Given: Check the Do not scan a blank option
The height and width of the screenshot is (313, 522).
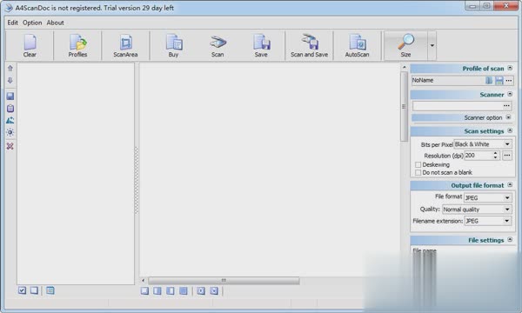Looking at the screenshot, I should pos(418,173).
